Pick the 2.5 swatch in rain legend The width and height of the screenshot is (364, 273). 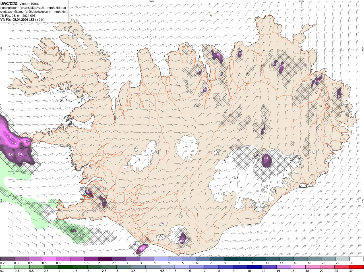(109, 267)
